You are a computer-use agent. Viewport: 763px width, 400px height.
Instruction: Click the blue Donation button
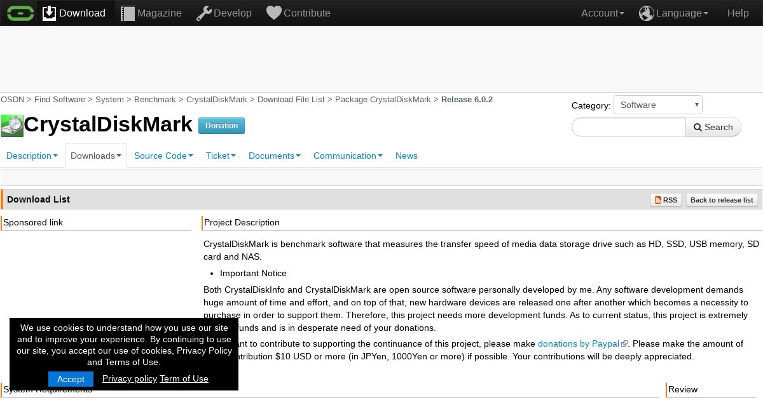click(x=221, y=126)
